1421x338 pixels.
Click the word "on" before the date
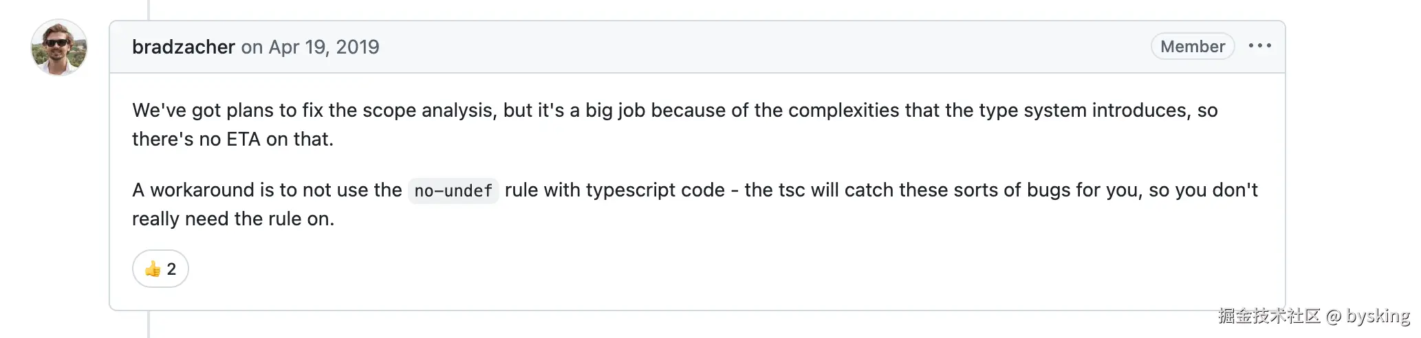(x=252, y=47)
